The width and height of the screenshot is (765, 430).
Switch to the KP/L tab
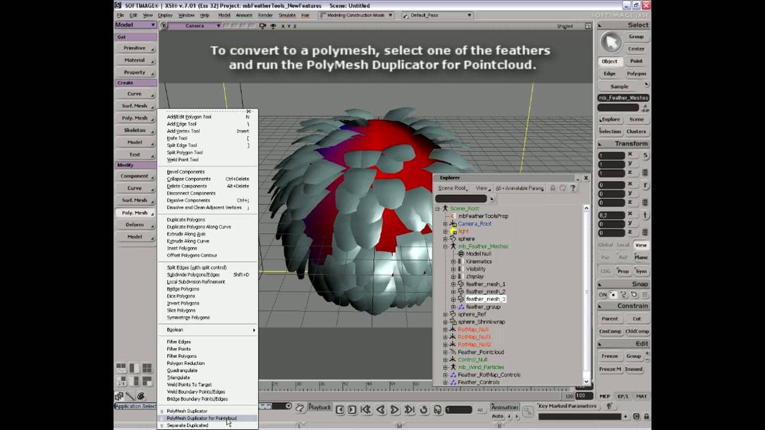click(623, 397)
